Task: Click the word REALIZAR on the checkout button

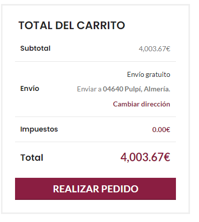Action: [x=76, y=189]
